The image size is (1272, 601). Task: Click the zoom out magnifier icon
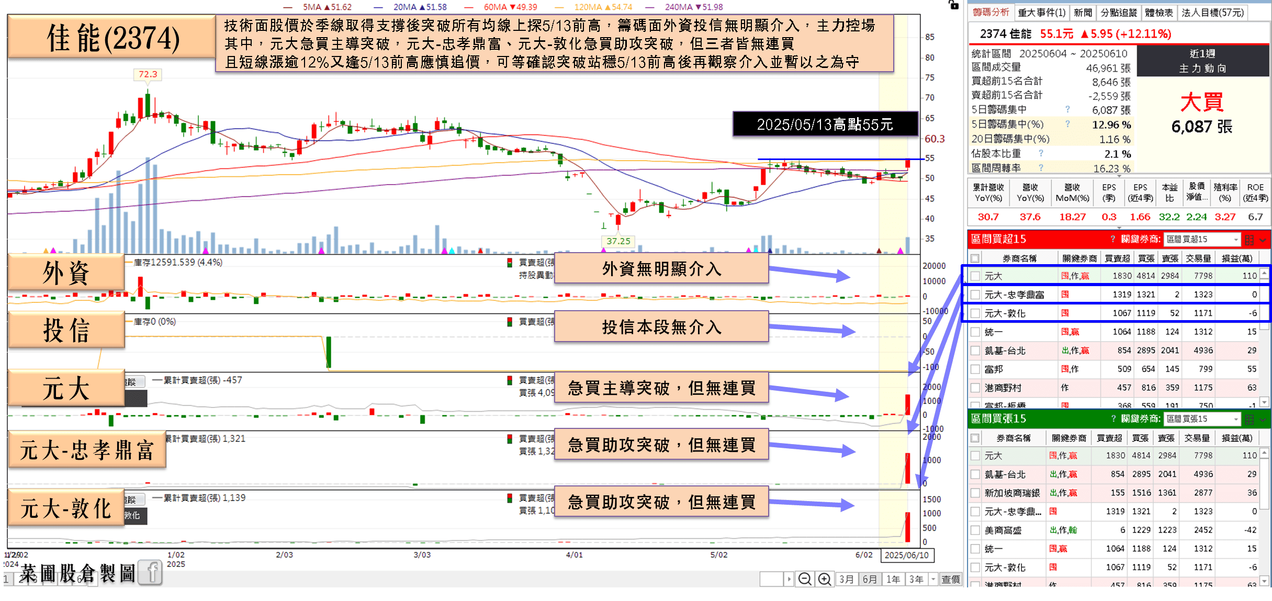tap(805, 579)
